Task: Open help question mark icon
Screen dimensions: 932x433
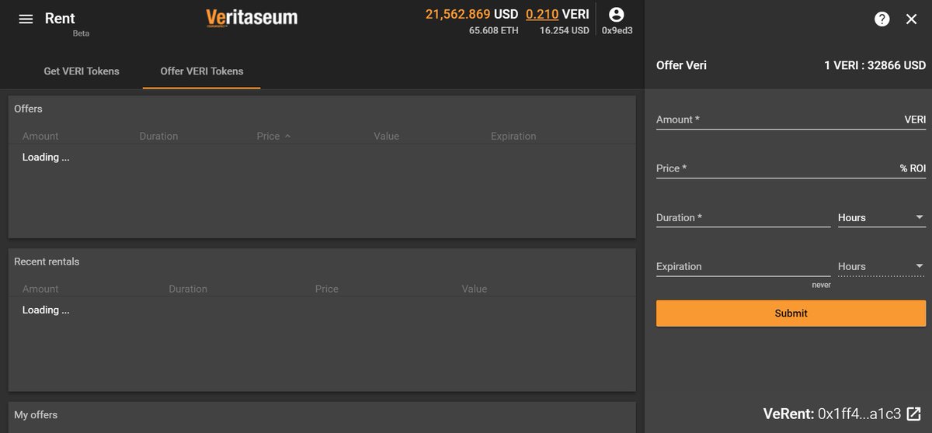Action: pyautogui.click(x=882, y=19)
